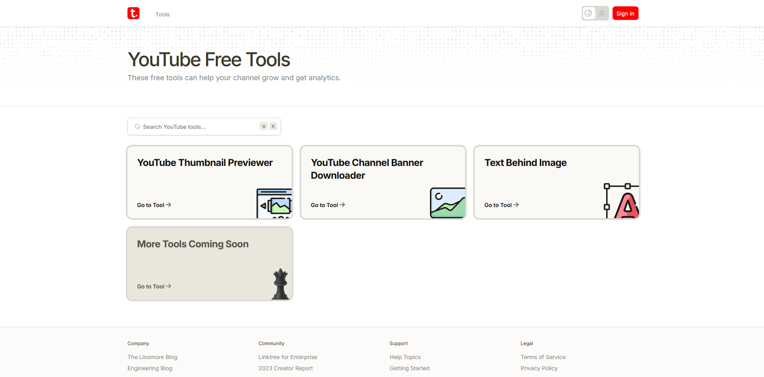764x377 pixels.
Task: Click the Sign in button
Action: pos(625,13)
